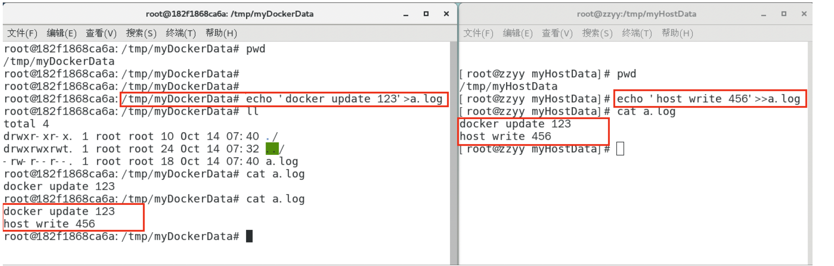This screenshot has height=266, width=834.
Task: Open 文件(F) menu in right terminal
Action: pyautogui.click(x=478, y=33)
